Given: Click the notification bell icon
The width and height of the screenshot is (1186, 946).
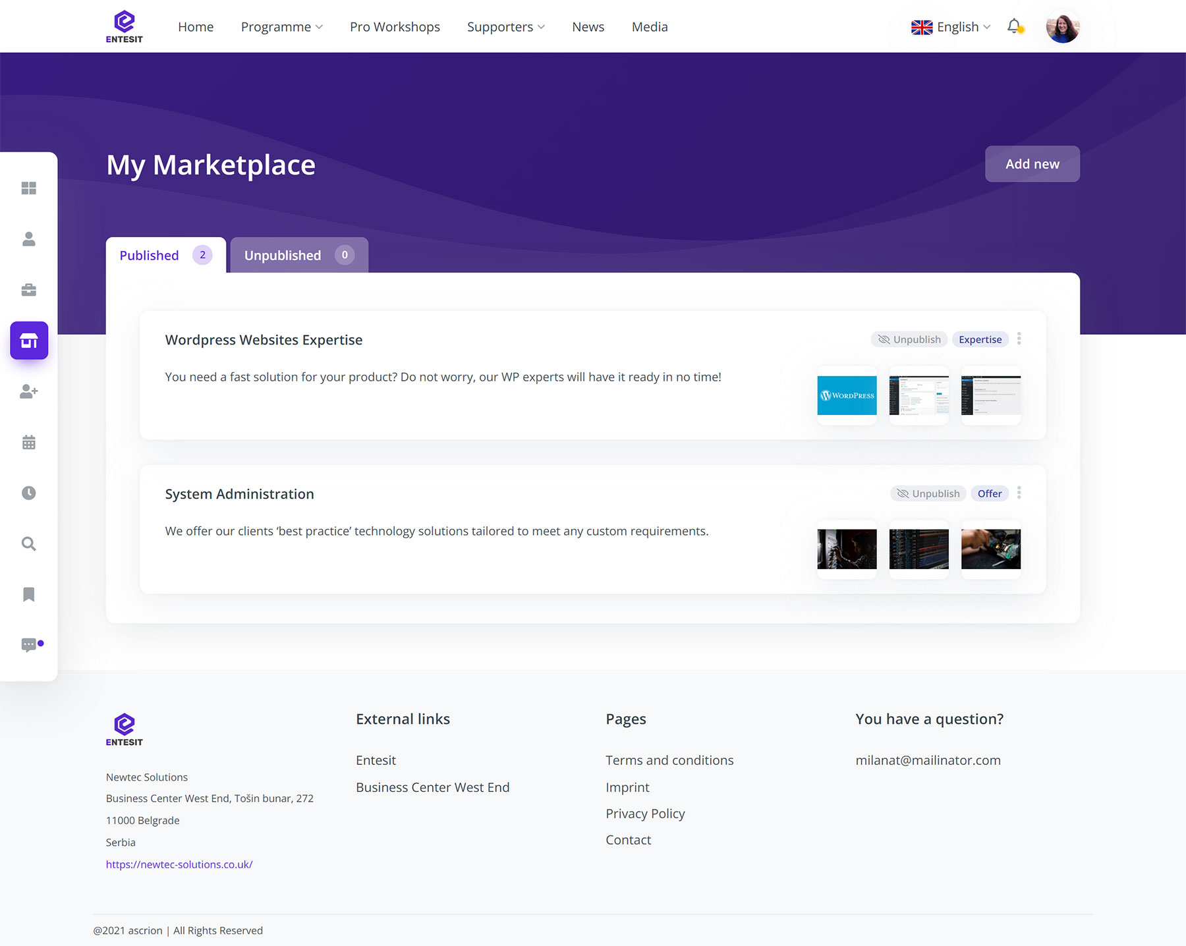Looking at the screenshot, I should point(1015,26).
